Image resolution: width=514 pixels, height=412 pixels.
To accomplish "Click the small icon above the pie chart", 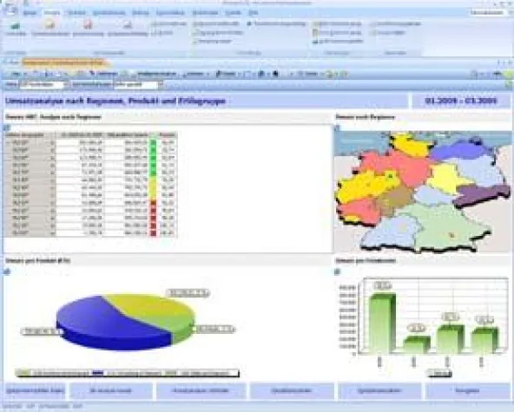I will pyautogui.click(x=7, y=271).
